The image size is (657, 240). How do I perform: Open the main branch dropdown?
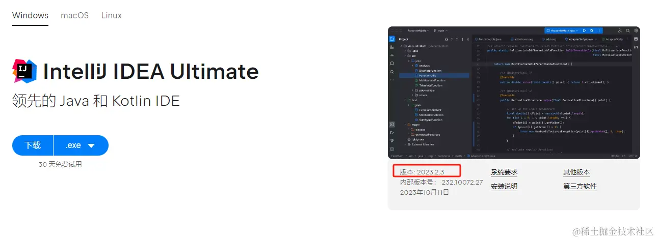tap(440, 31)
